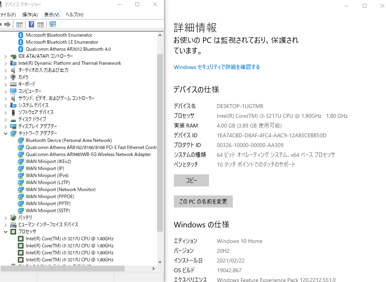
Task: Collapse the ネットワーク アダプター node
Action: click(x=5, y=133)
